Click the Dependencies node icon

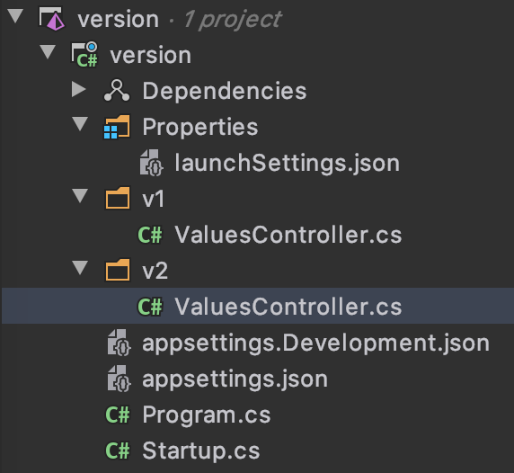click(x=117, y=91)
